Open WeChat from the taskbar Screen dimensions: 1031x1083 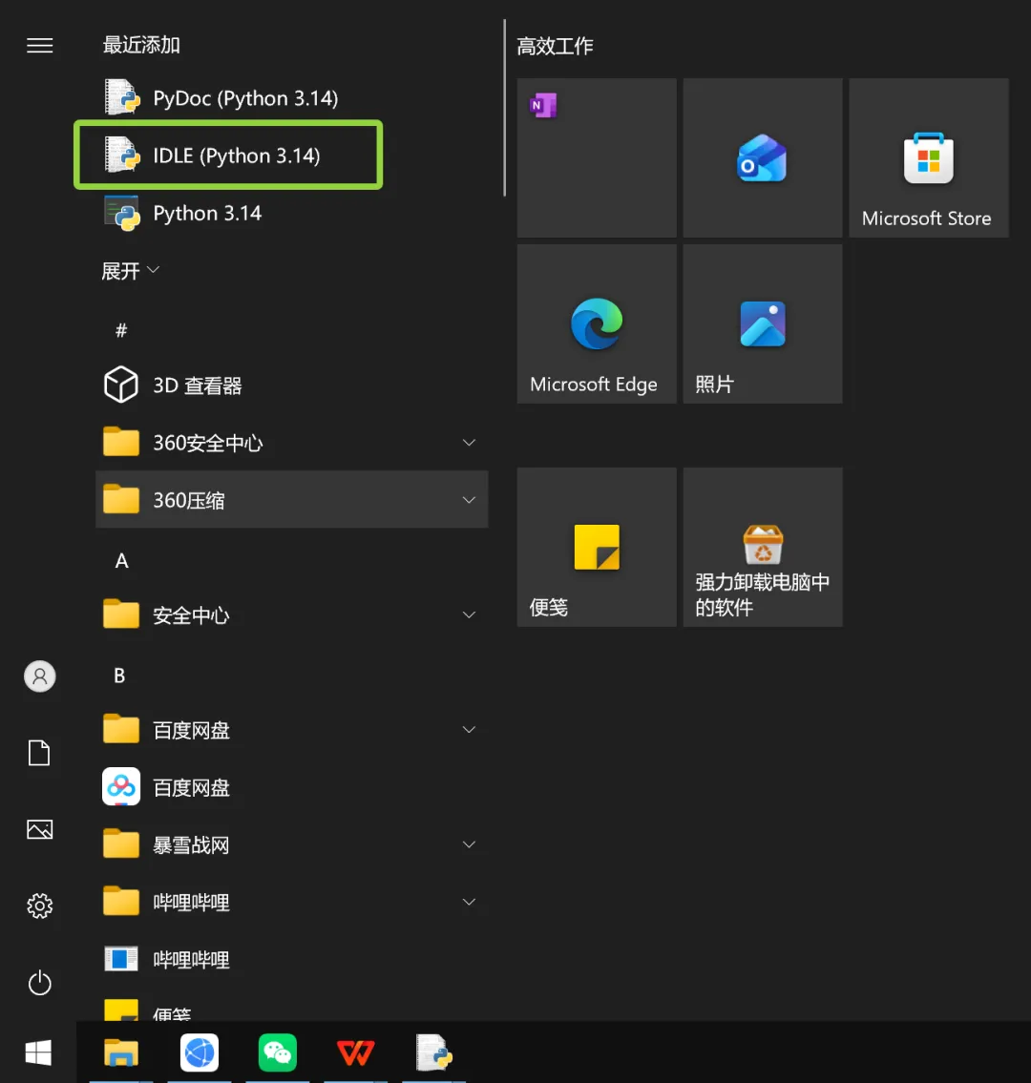(277, 1052)
